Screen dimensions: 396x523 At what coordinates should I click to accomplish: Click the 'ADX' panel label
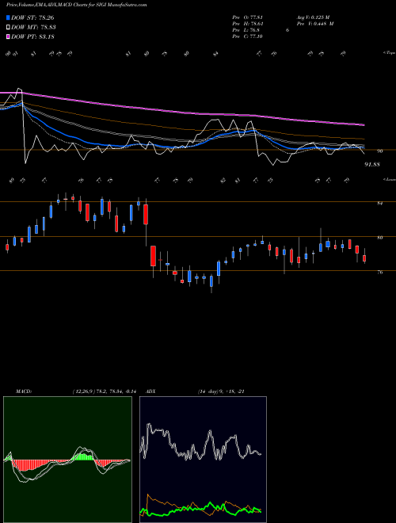[150, 391]
